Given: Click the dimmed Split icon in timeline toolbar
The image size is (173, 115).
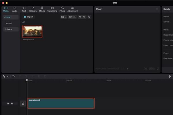Looking at the screenshot, I should 26,76.
